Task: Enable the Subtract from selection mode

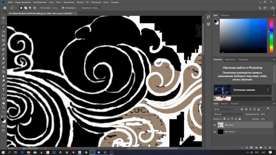Action: tap(30, 8)
